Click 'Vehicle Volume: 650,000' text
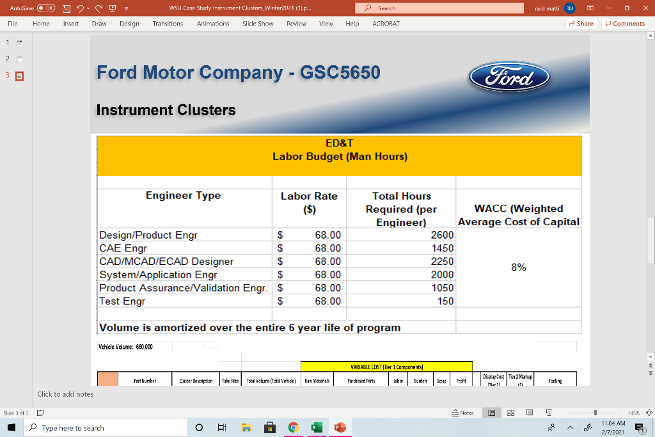The height and width of the screenshot is (437, 655). point(125,347)
